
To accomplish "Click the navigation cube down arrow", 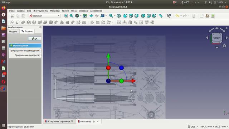I will (217, 48).
